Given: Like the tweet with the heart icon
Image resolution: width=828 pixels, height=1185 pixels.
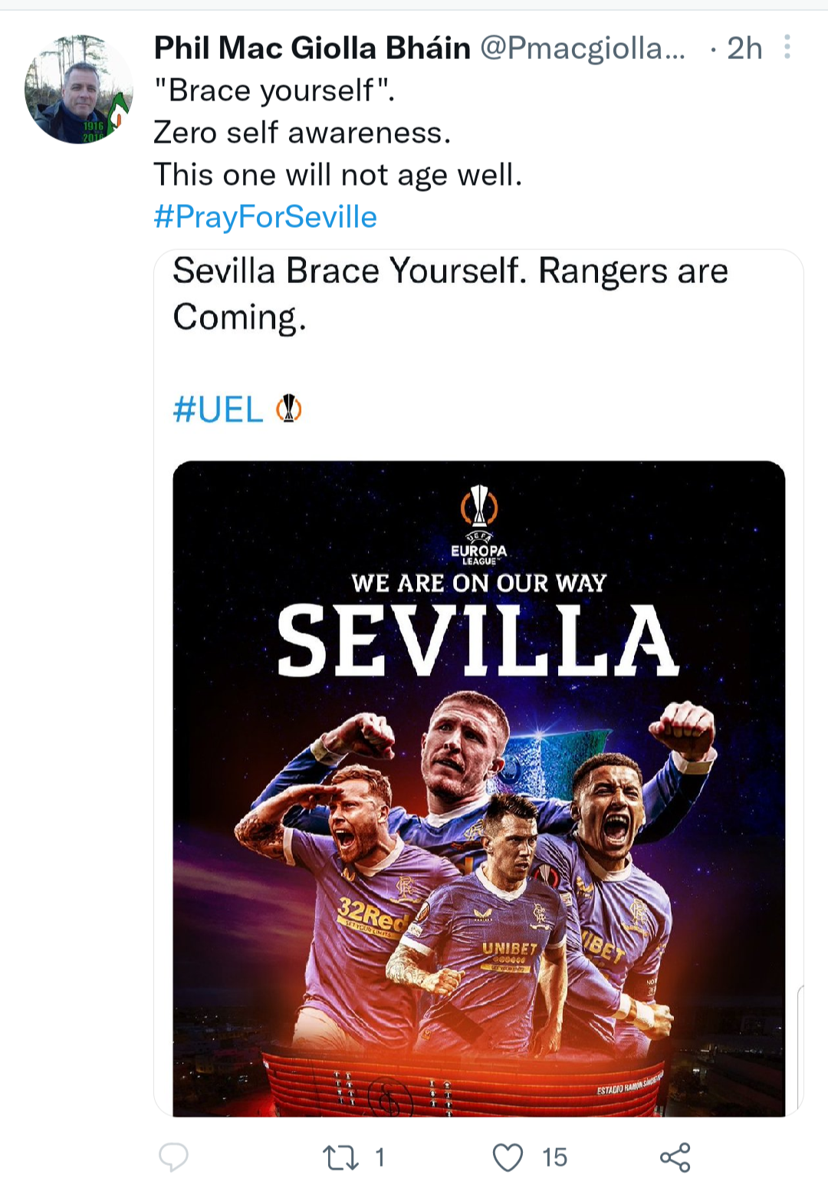Looking at the screenshot, I should click(508, 1157).
